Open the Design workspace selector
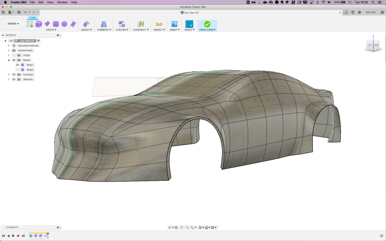 [13, 23]
